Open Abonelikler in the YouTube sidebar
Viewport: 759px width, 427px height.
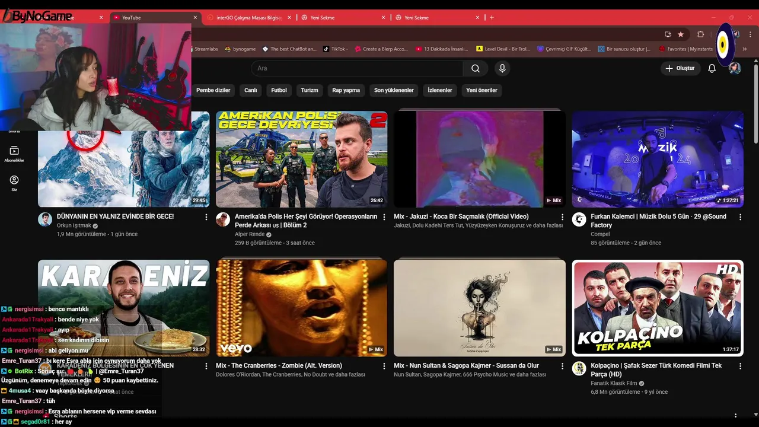[x=14, y=154]
